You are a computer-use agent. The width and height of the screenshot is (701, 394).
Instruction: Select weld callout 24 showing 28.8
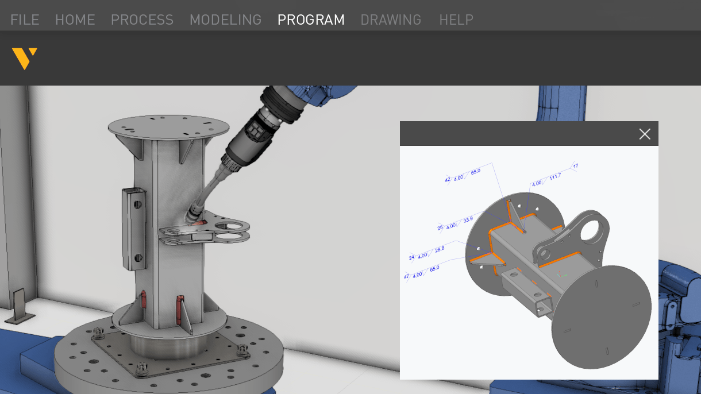410,257
